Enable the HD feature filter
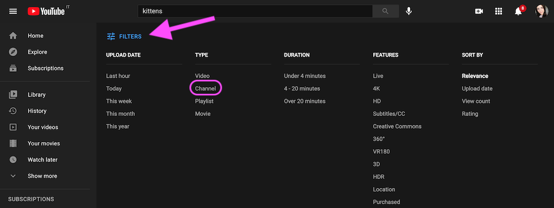Screen dimensions: 554x208 (x=377, y=101)
